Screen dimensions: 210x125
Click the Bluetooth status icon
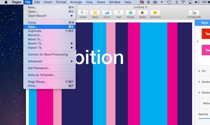pyautogui.click(x=176, y=2)
